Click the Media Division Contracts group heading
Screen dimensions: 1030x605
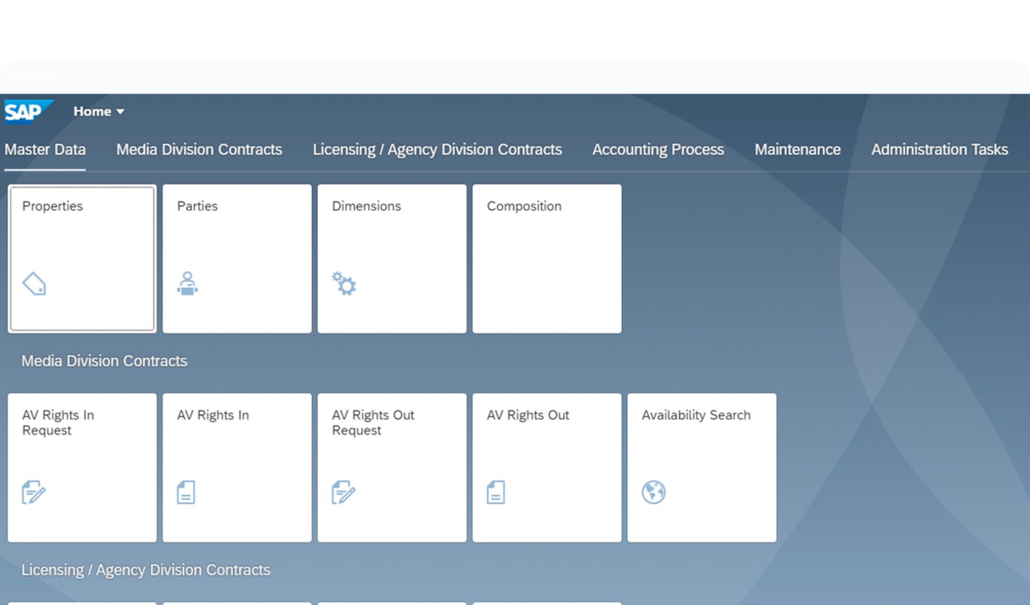[104, 361]
